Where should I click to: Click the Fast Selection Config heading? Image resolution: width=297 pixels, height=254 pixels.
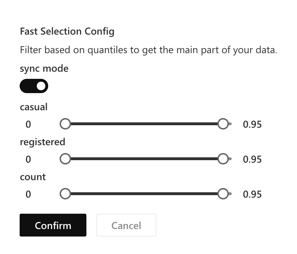tap(67, 31)
